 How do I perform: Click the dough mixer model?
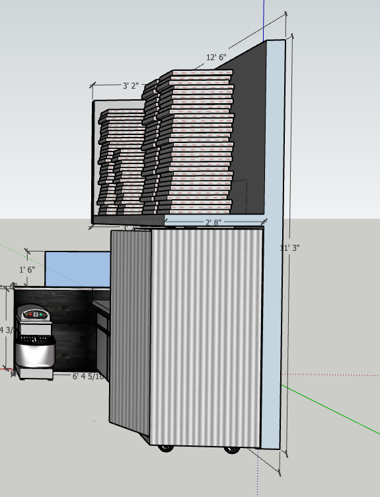click(x=34, y=341)
